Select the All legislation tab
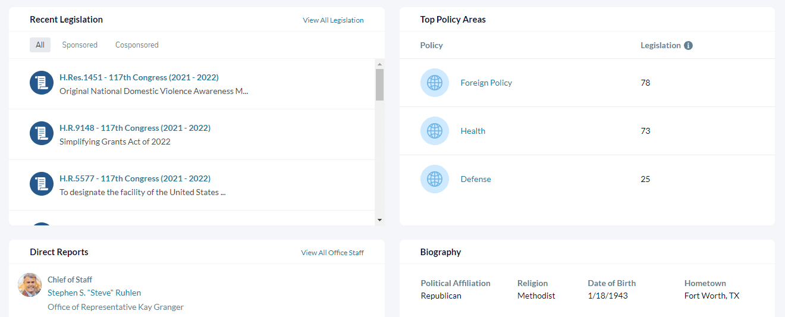The image size is (785, 317). 40,45
